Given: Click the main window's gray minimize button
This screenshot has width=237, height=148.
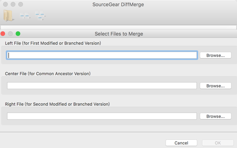Looking at the screenshot, I should tap(13, 4).
